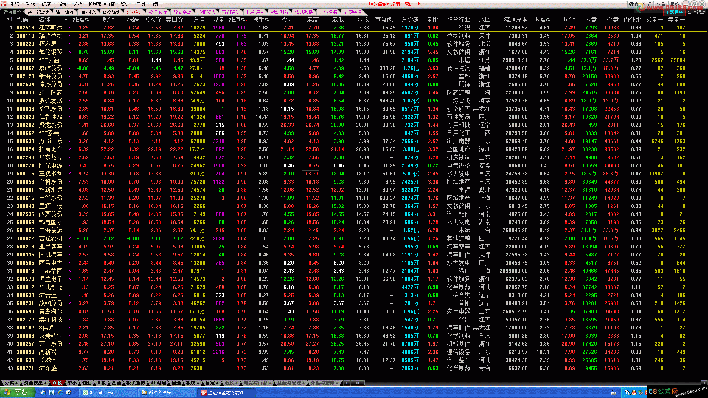Viewport: 708px width, 398px height.
Task: Sort by the 换手% column header
Action: tap(261, 20)
